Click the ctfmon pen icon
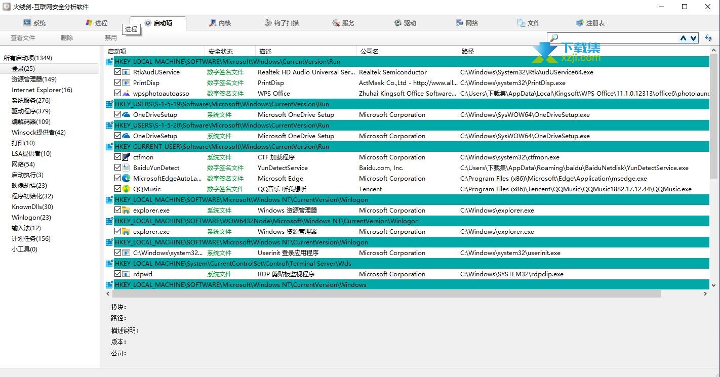Image resolution: width=720 pixels, height=377 pixels. coord(126,157)
